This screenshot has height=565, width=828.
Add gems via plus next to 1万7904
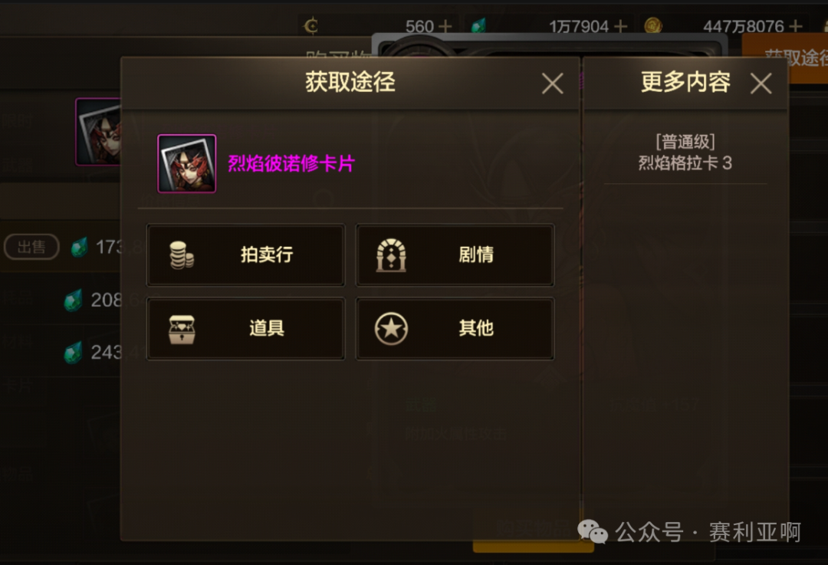coord(620,26)
